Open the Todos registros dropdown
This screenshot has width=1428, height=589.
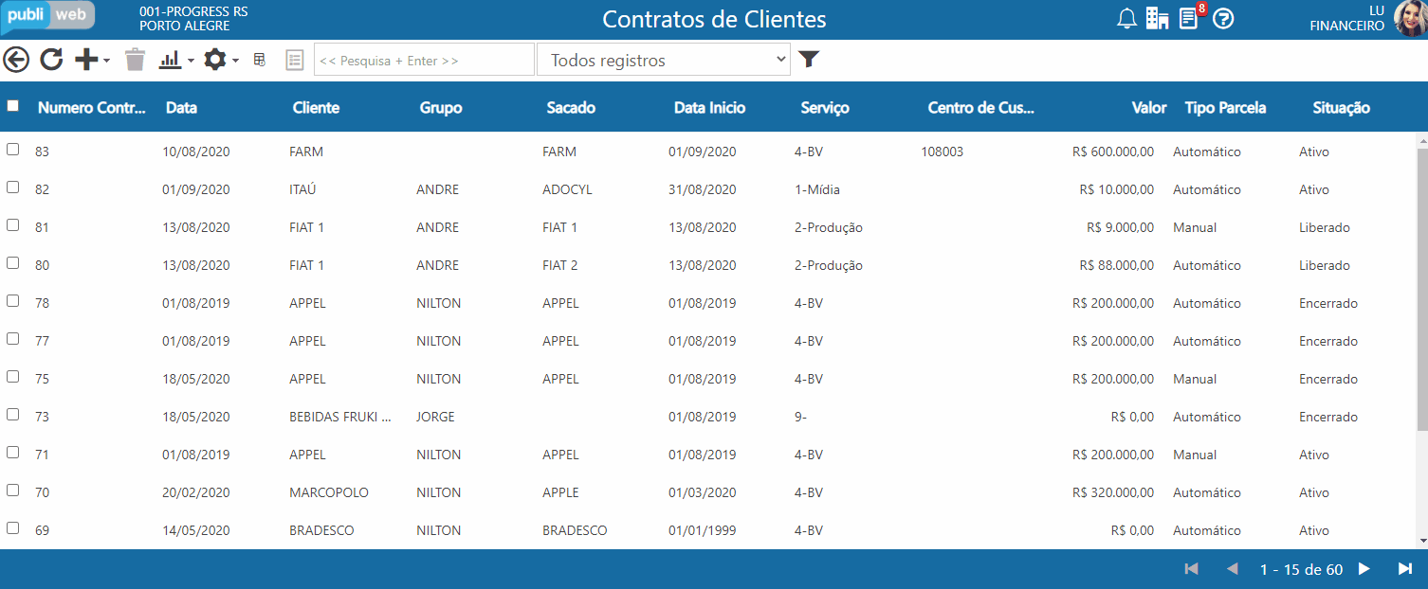coord(664,60)
